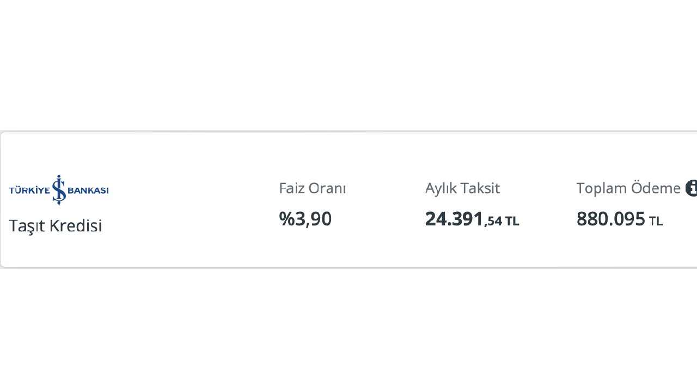Select the BANKASI word in the logo
Image resolution: width=697 pixels, height=392 pixels.
coord(88,190)
